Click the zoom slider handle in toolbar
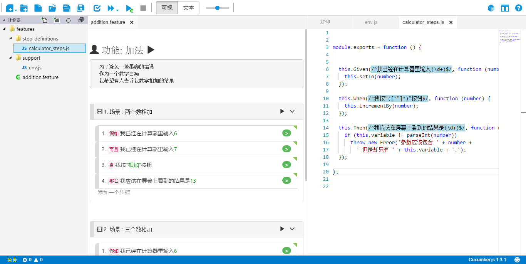This screenshot has height=264, width=526. pos(217,8)
